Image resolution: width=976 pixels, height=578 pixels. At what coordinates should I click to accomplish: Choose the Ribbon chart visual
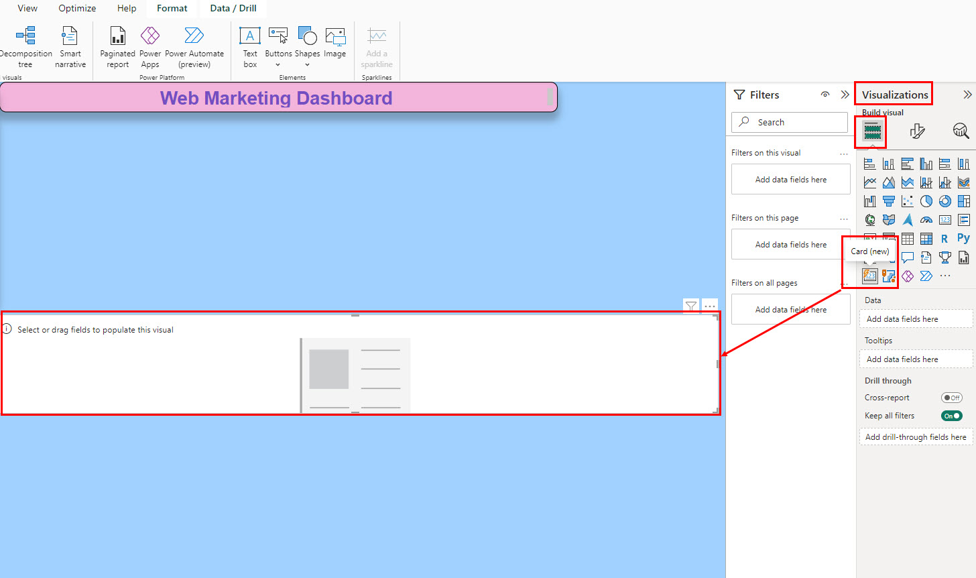pos(964,182)
